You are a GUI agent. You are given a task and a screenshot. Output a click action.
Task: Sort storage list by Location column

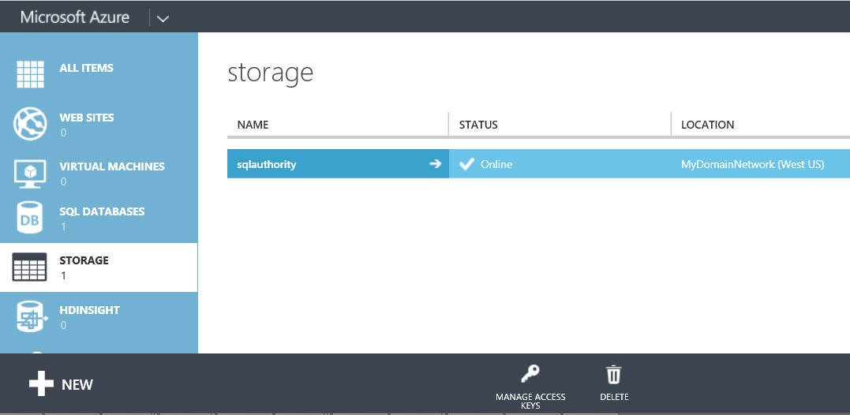point(707,125)
